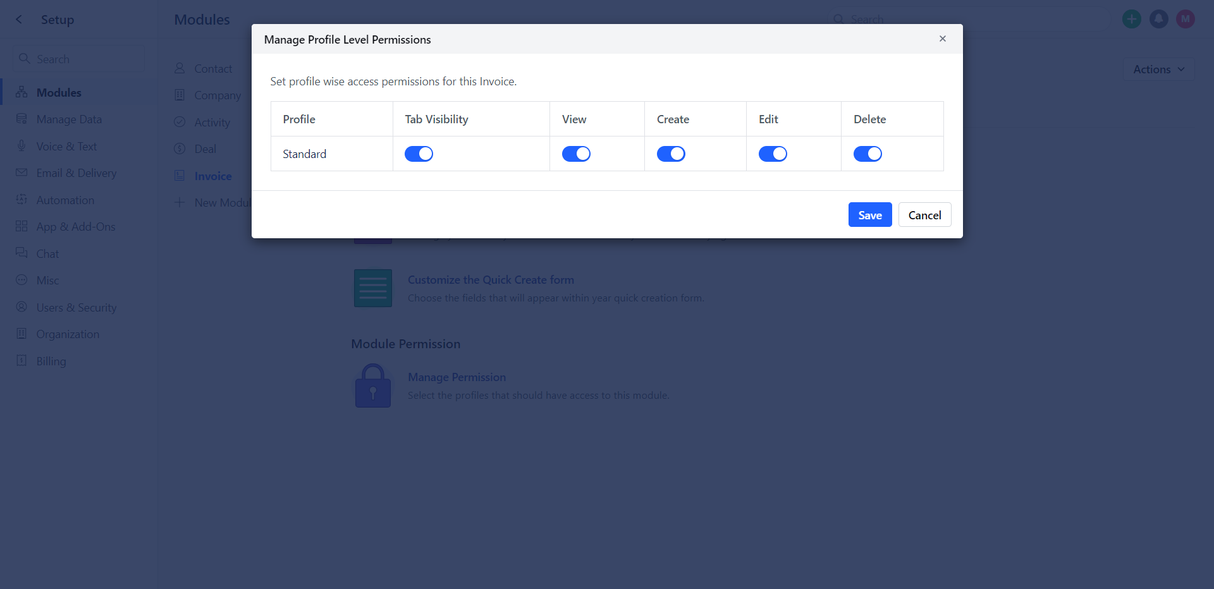Open the Invoice module icon
This screenshot has width=1214, height=589.
180,176
